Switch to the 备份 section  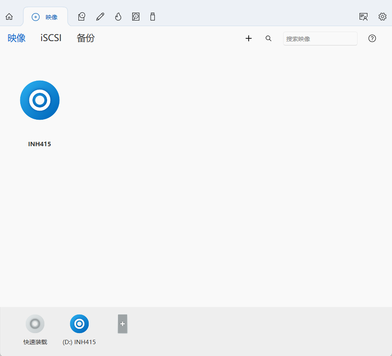(86, 38)
